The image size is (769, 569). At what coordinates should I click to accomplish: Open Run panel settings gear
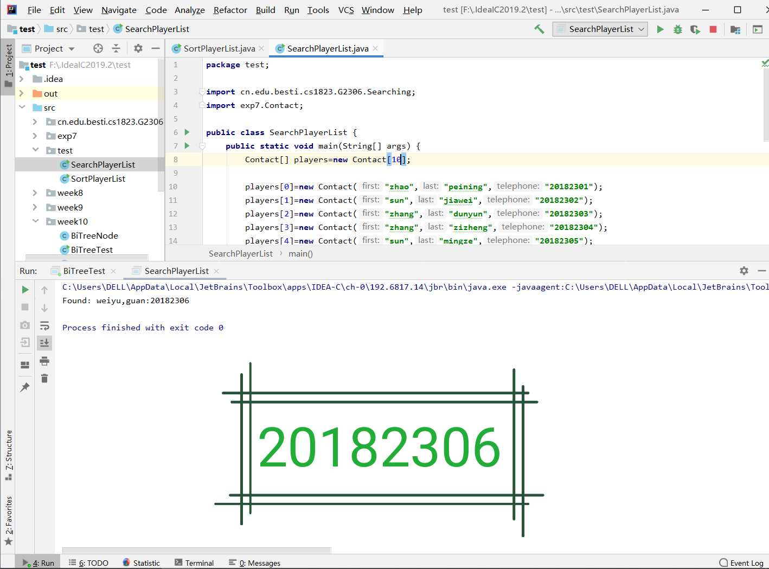(x=744, y=271)
